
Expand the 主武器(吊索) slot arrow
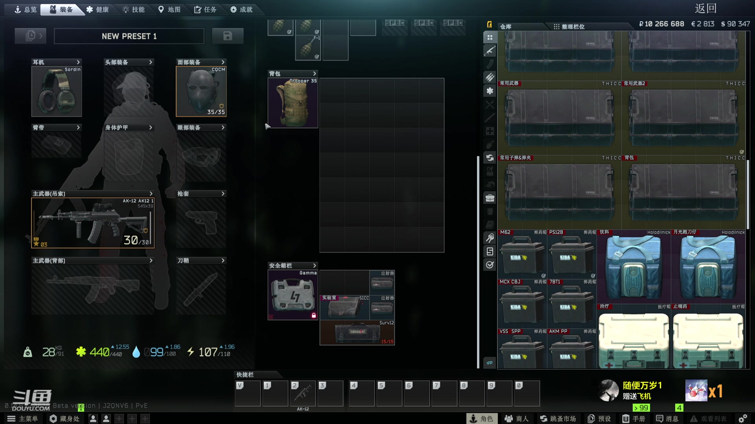pyautogui.click(x=151, y=194)
